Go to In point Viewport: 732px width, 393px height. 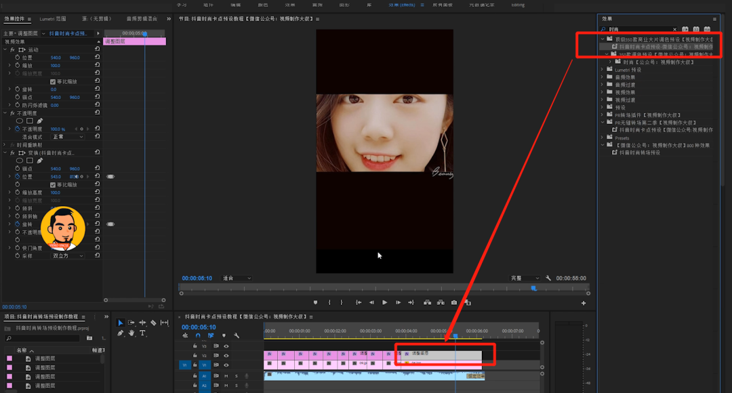coord(359,302)
